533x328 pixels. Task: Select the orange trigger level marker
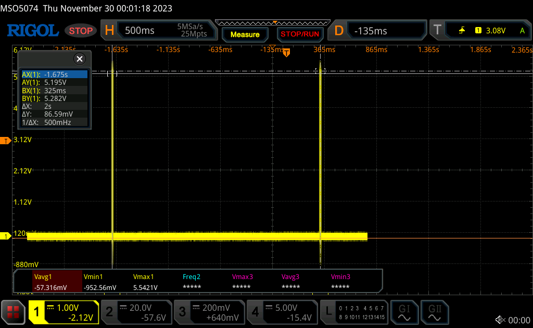(6, 141)
